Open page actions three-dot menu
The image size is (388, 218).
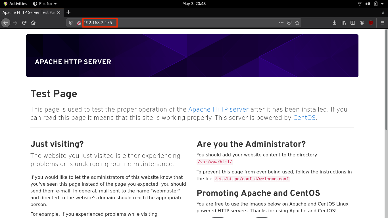[281, 23]
